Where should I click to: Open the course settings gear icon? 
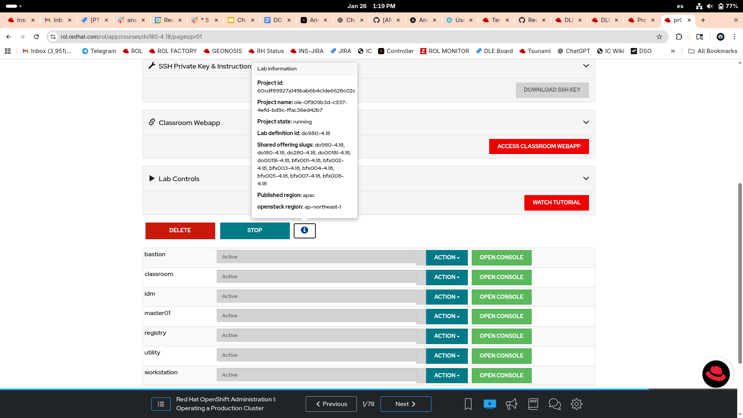576,404
